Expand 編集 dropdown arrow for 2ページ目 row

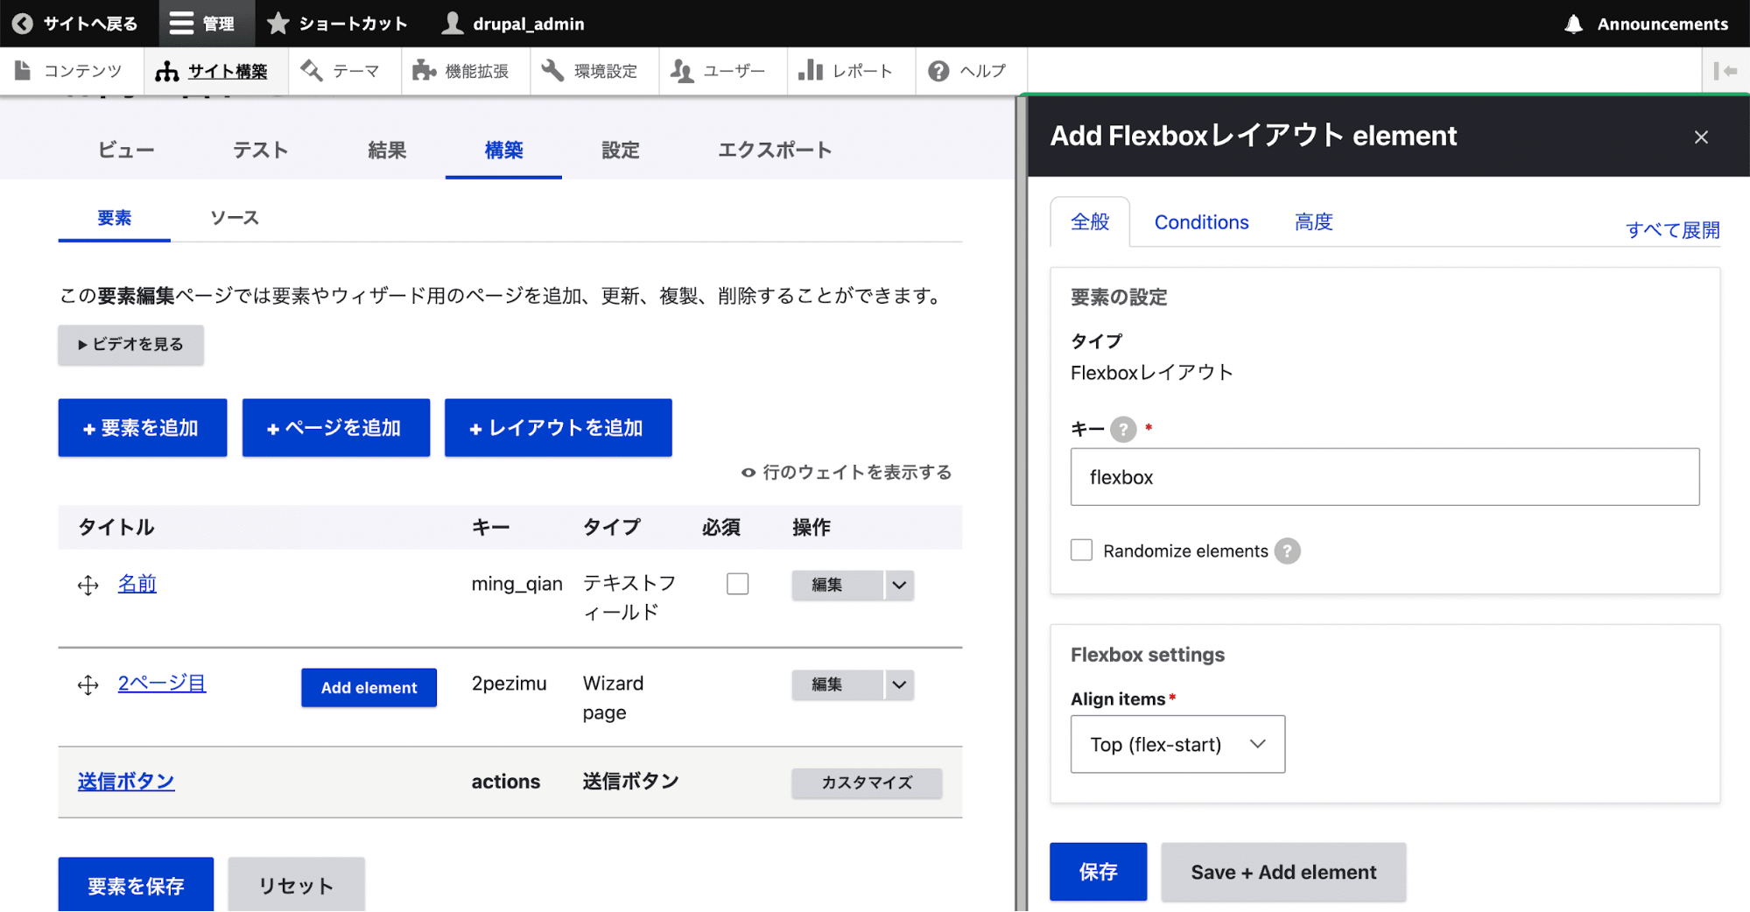tap(899, 685)
